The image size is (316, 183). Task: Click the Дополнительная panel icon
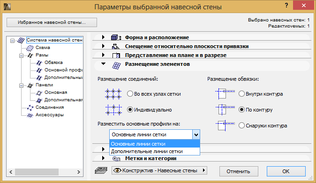39,100
